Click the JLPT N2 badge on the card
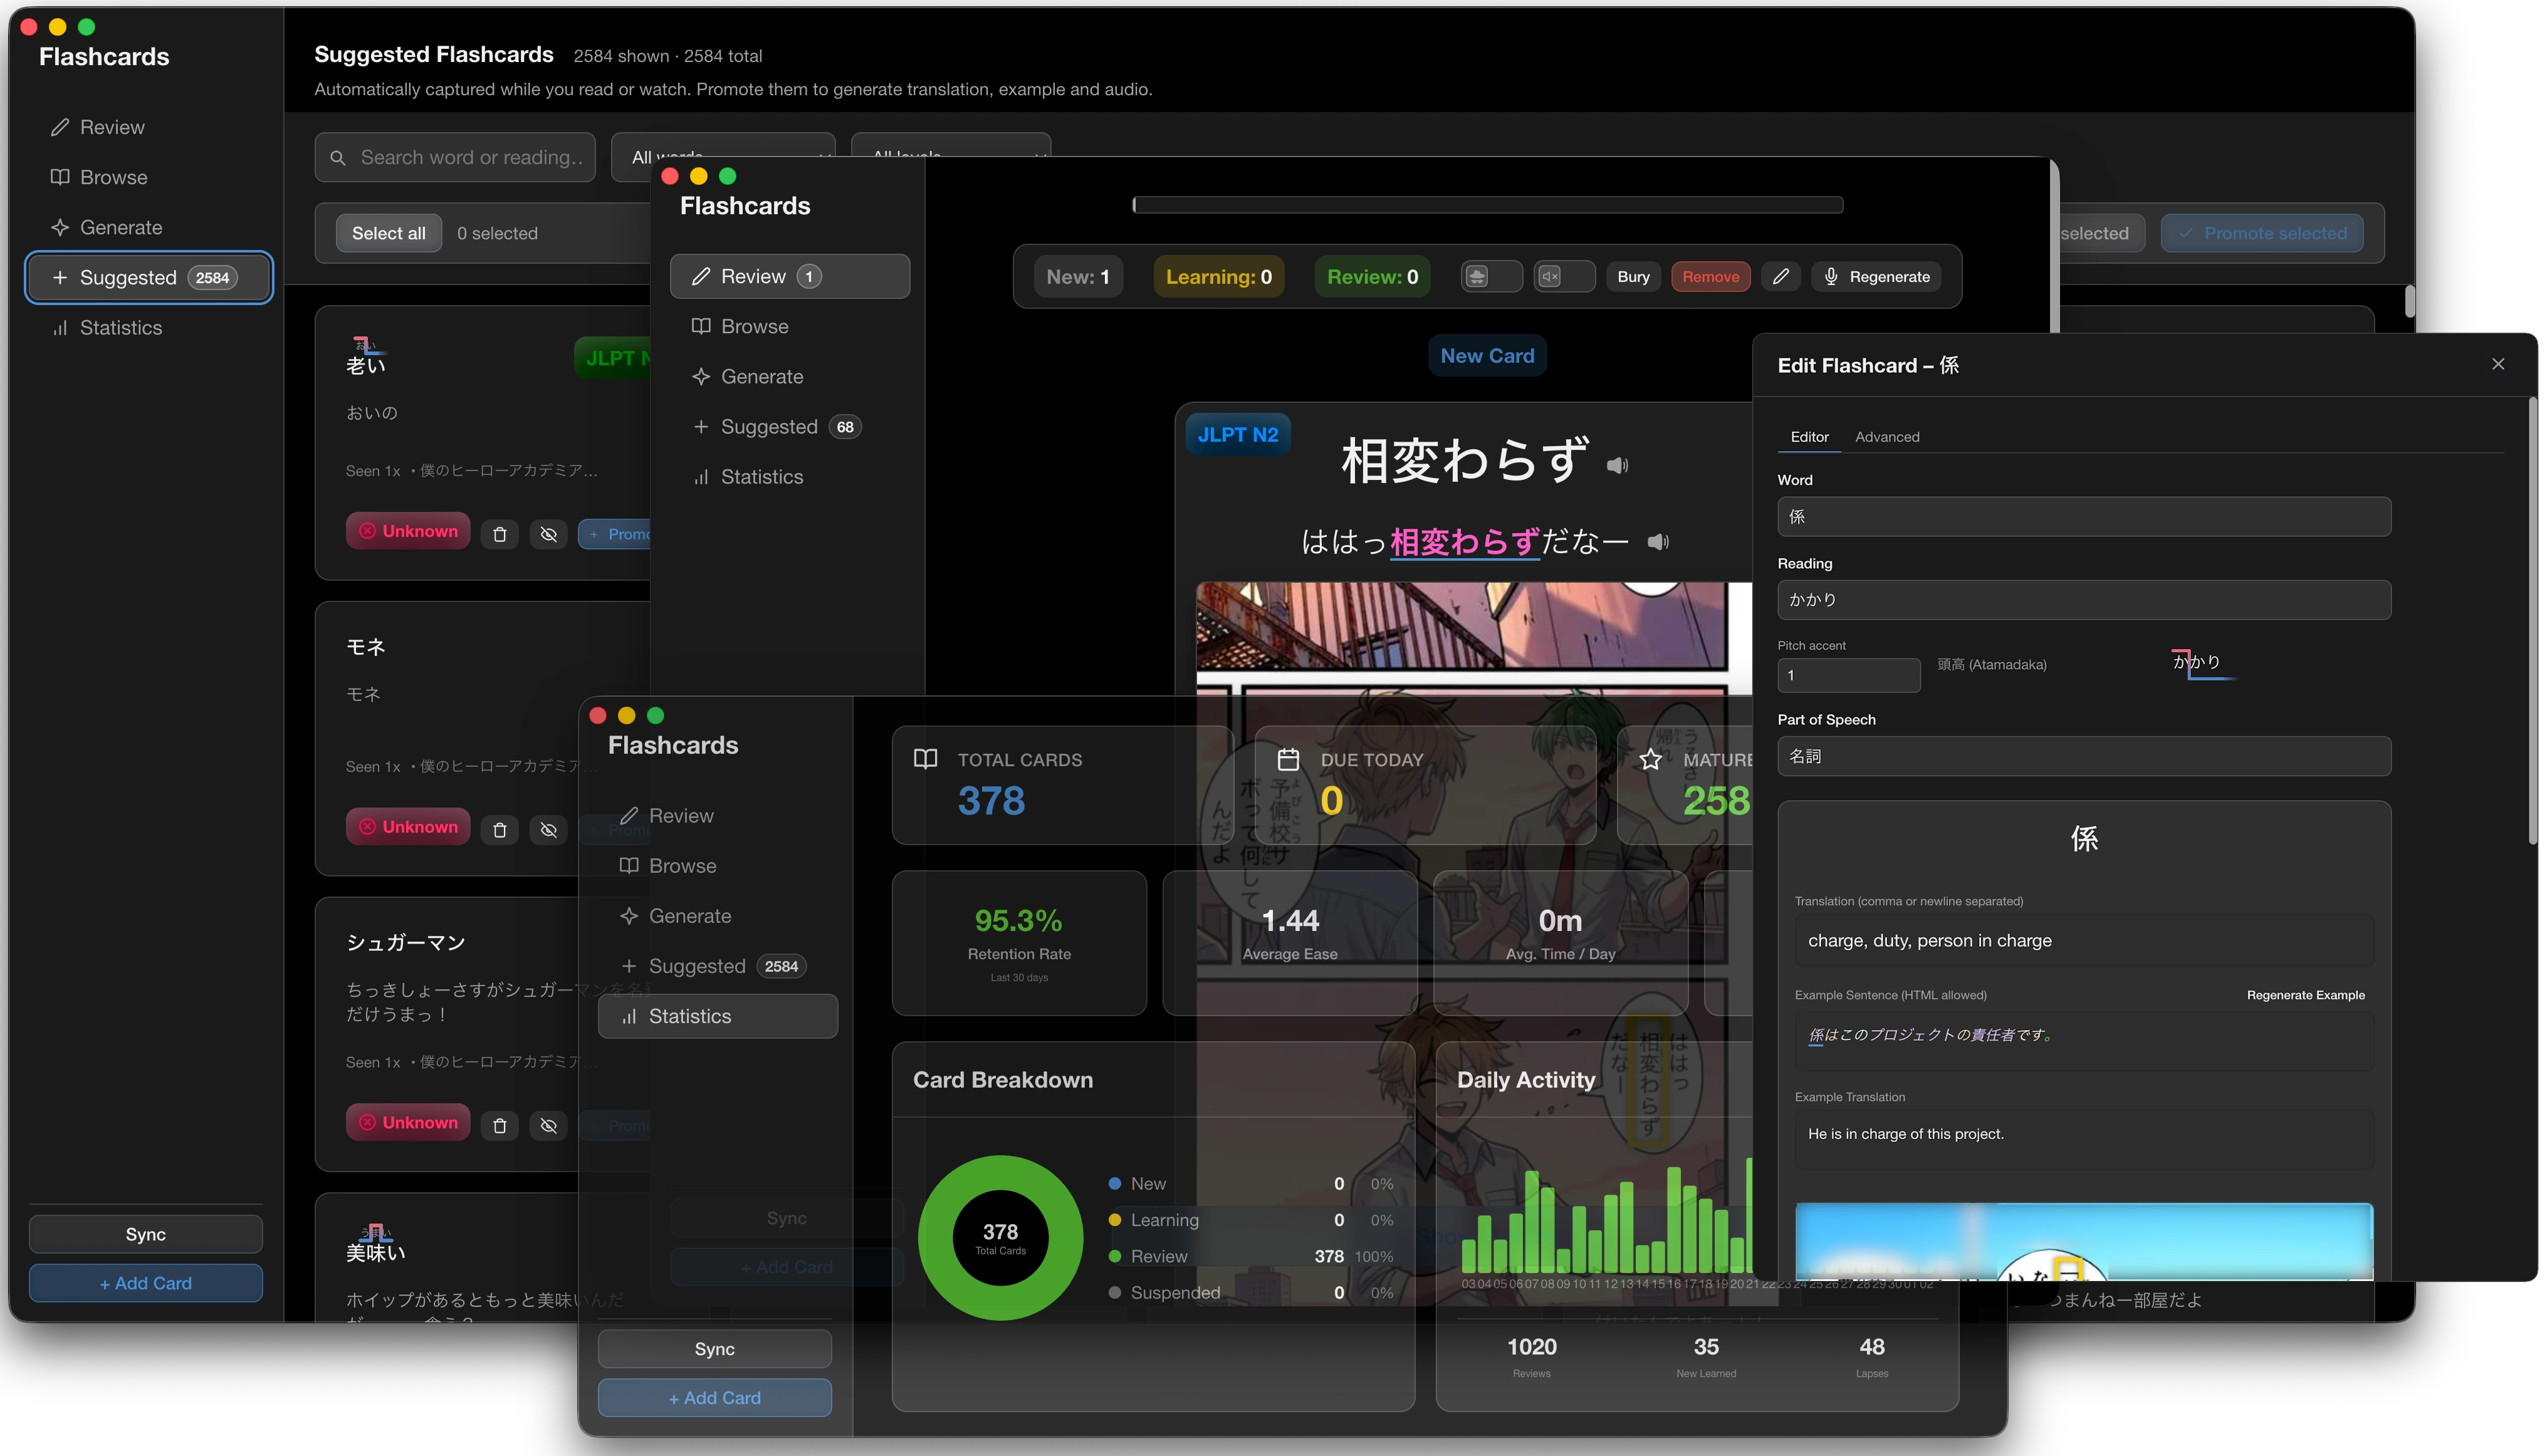The height and width of the screenshot is (1456, 2547). coord(1238,435)
